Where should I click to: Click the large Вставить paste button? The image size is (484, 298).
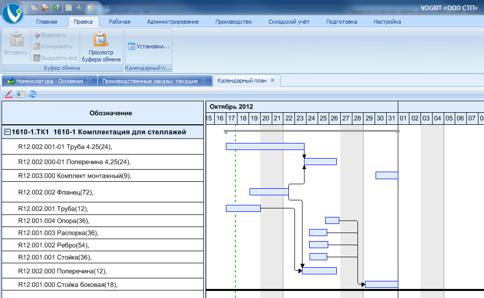coord(16,43)
